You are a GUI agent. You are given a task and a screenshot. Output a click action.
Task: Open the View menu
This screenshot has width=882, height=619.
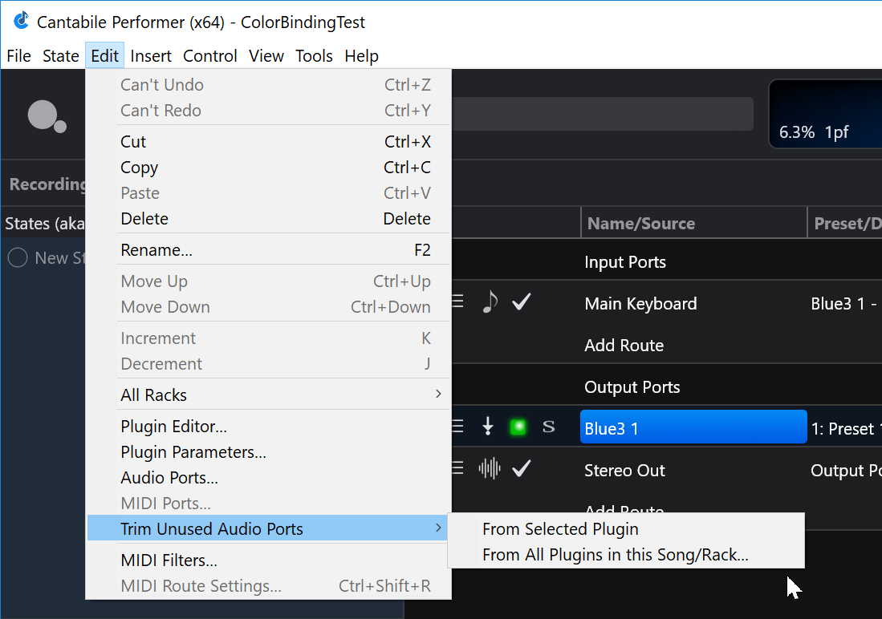click(266, 55)
